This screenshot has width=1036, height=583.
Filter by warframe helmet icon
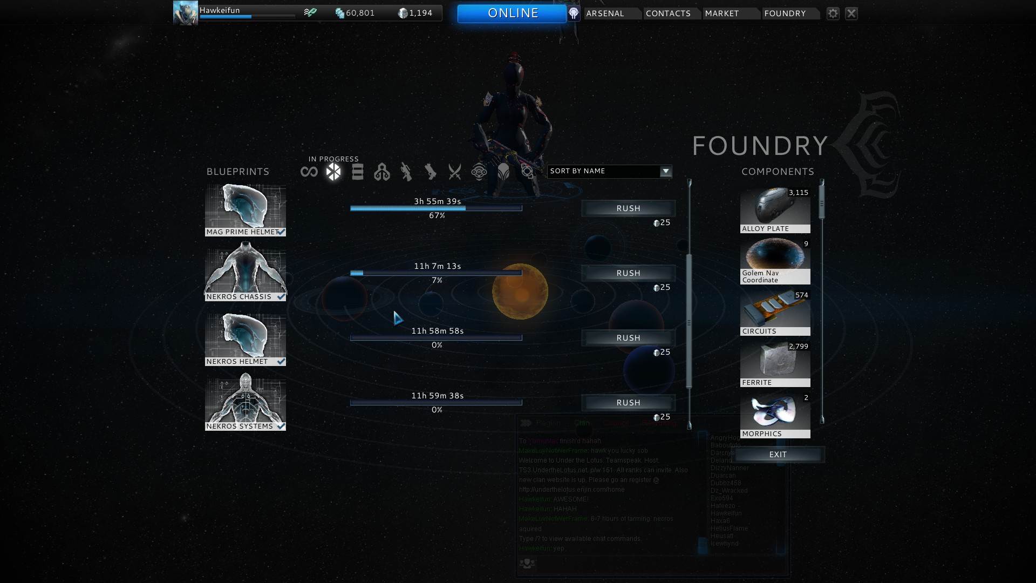pos(503,172)
